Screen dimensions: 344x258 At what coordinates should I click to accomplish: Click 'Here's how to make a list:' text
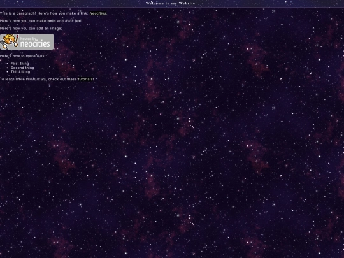tap(24, 56)
